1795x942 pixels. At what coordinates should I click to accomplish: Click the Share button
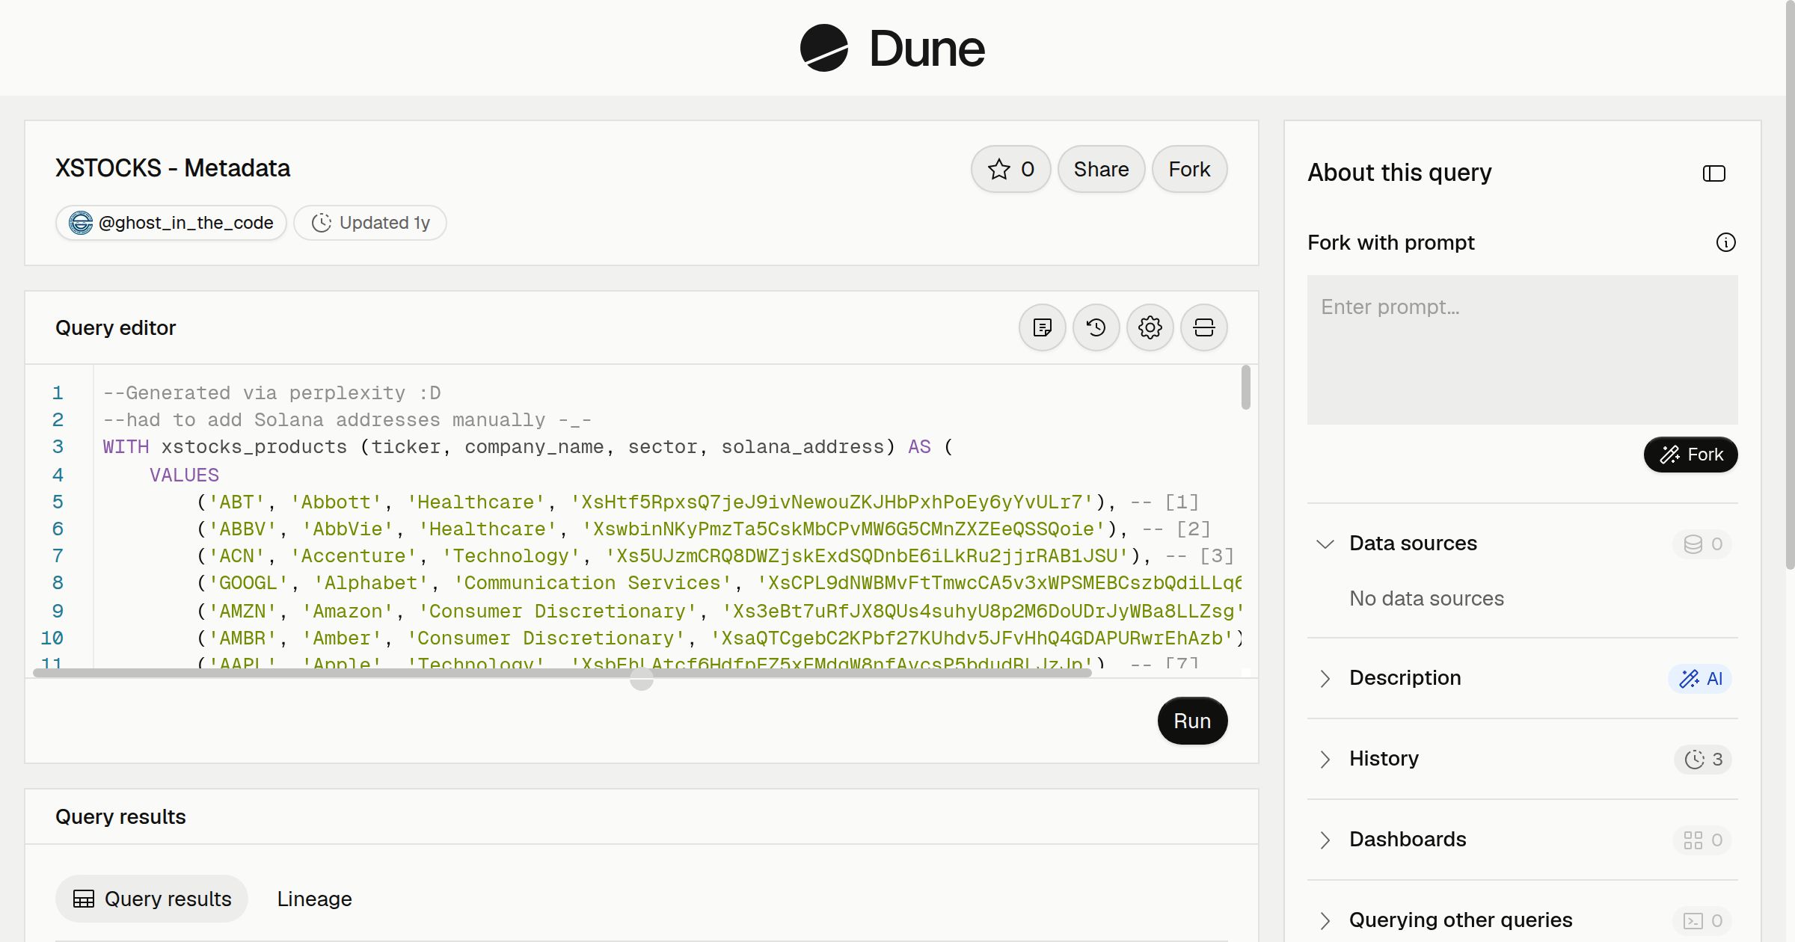[1101, 169]
